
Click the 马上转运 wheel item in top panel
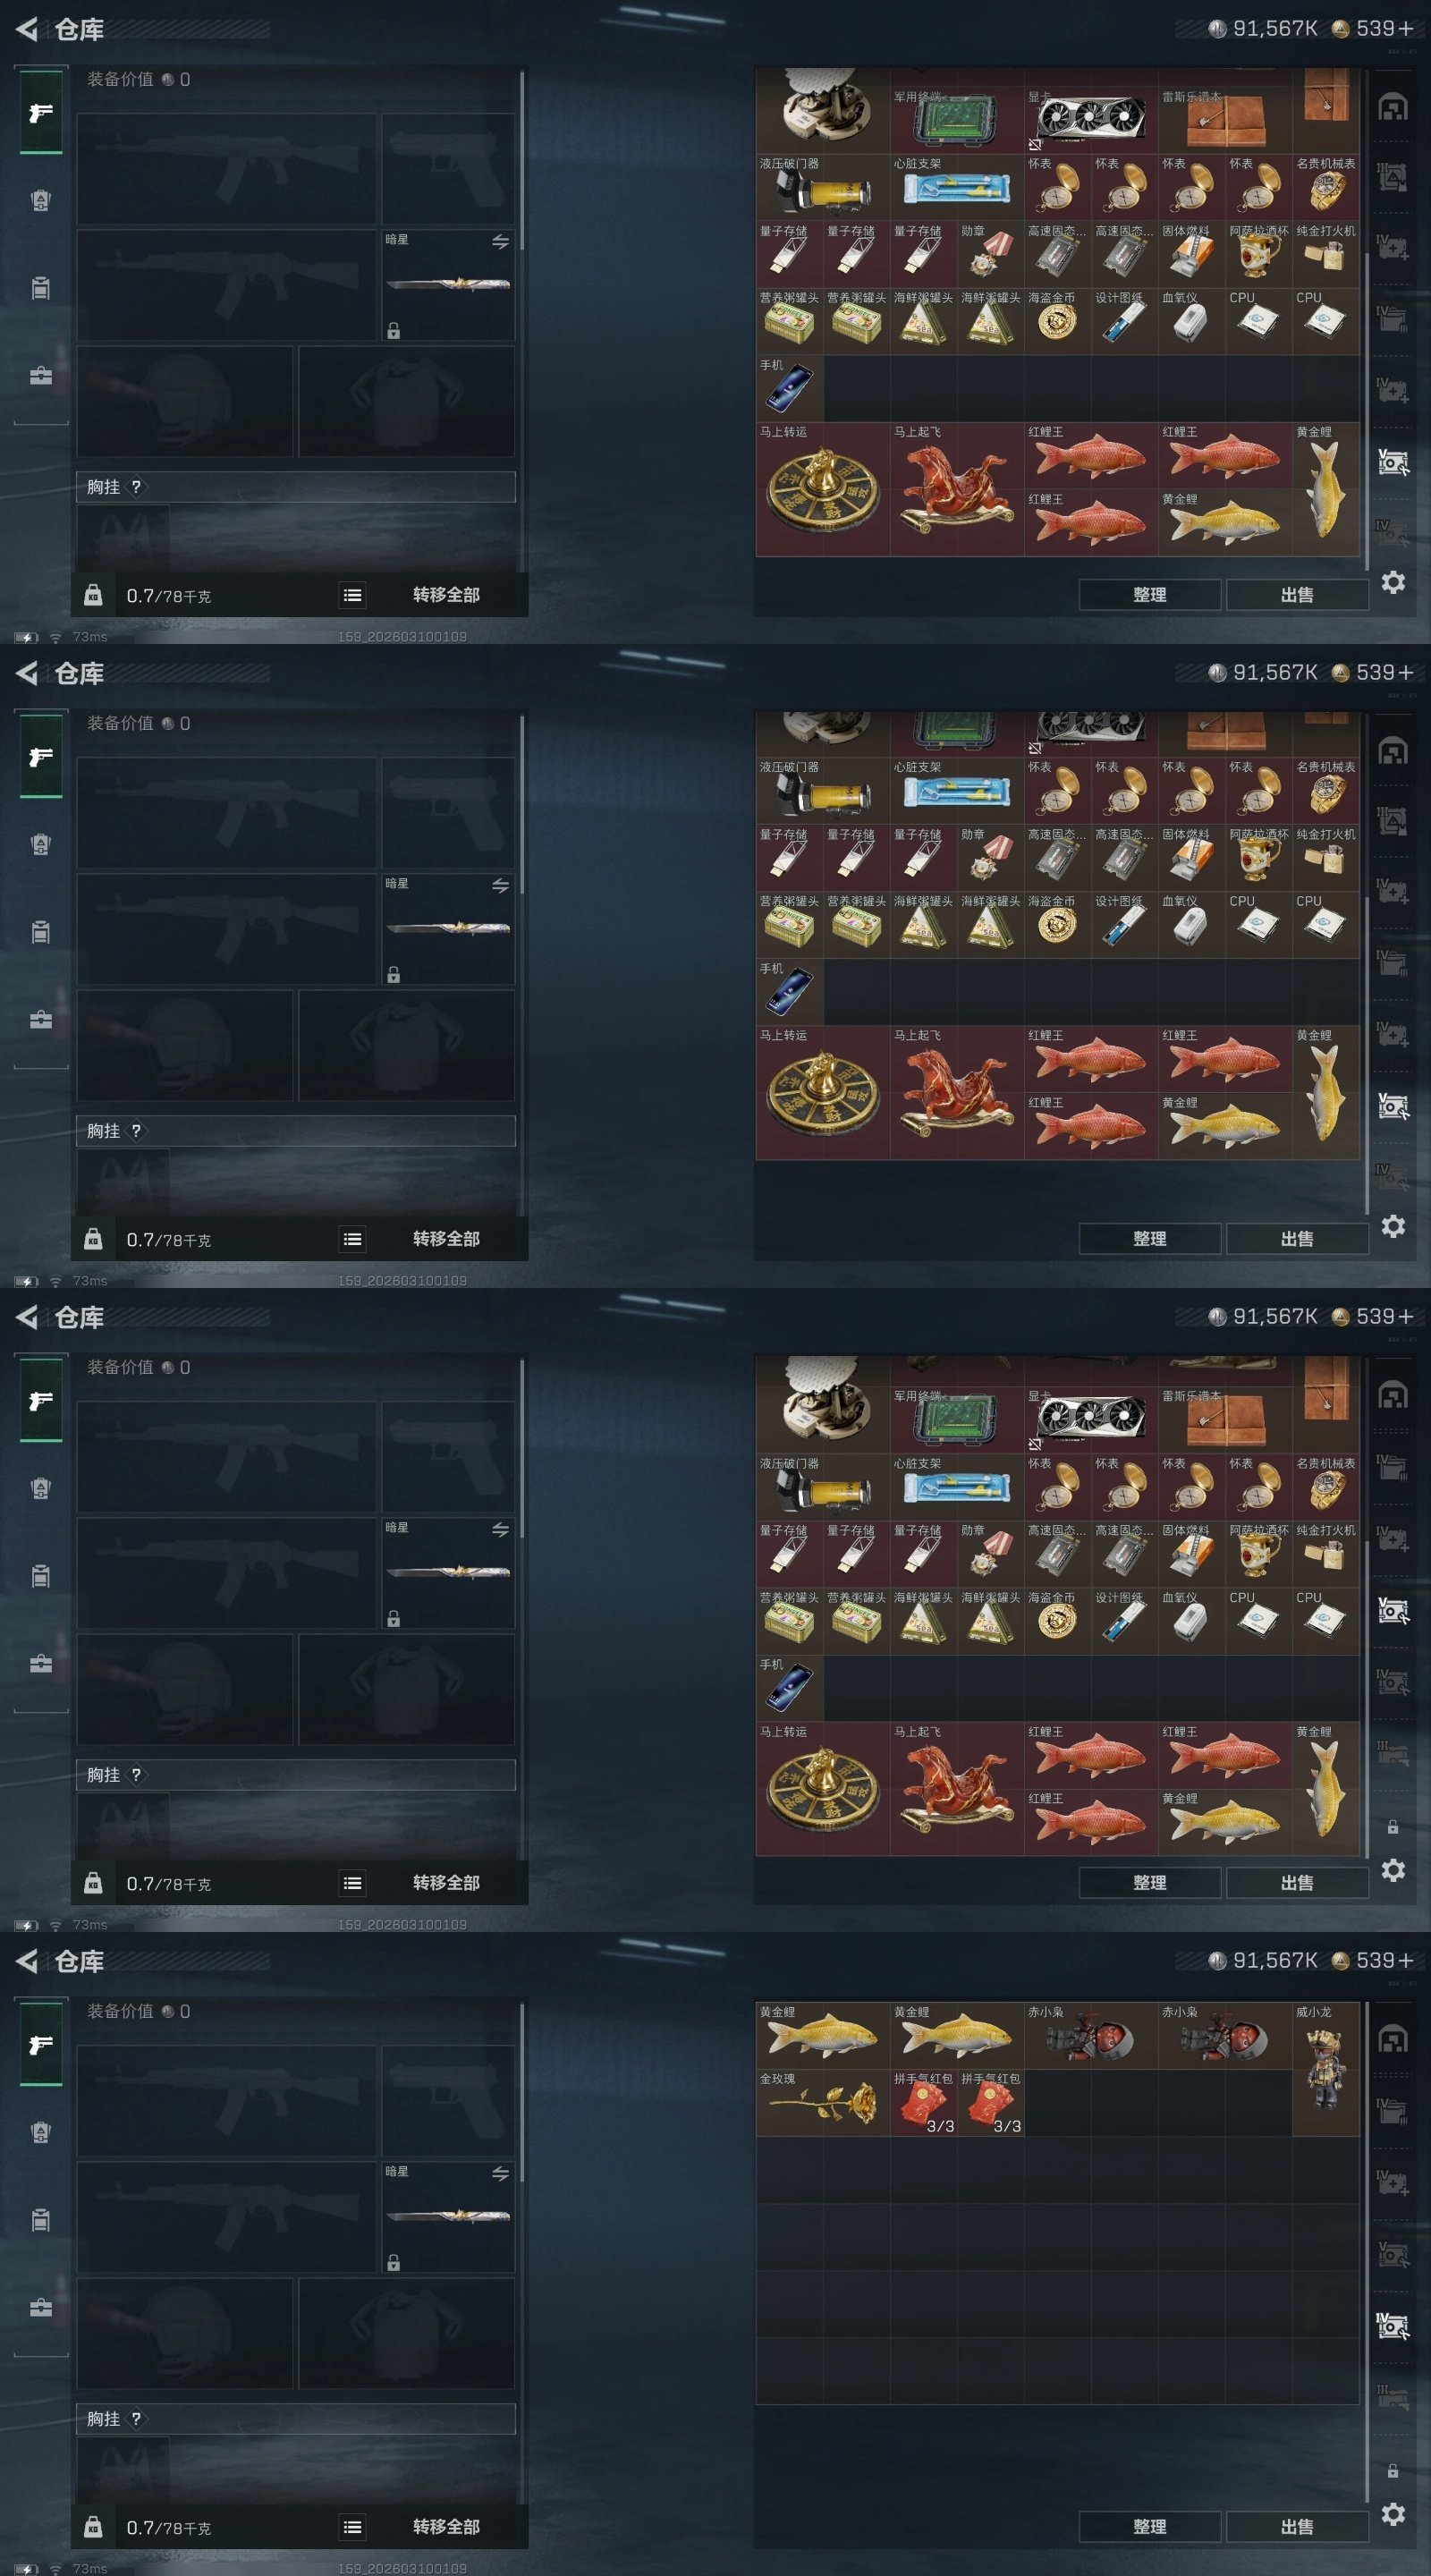coord(822,489)
